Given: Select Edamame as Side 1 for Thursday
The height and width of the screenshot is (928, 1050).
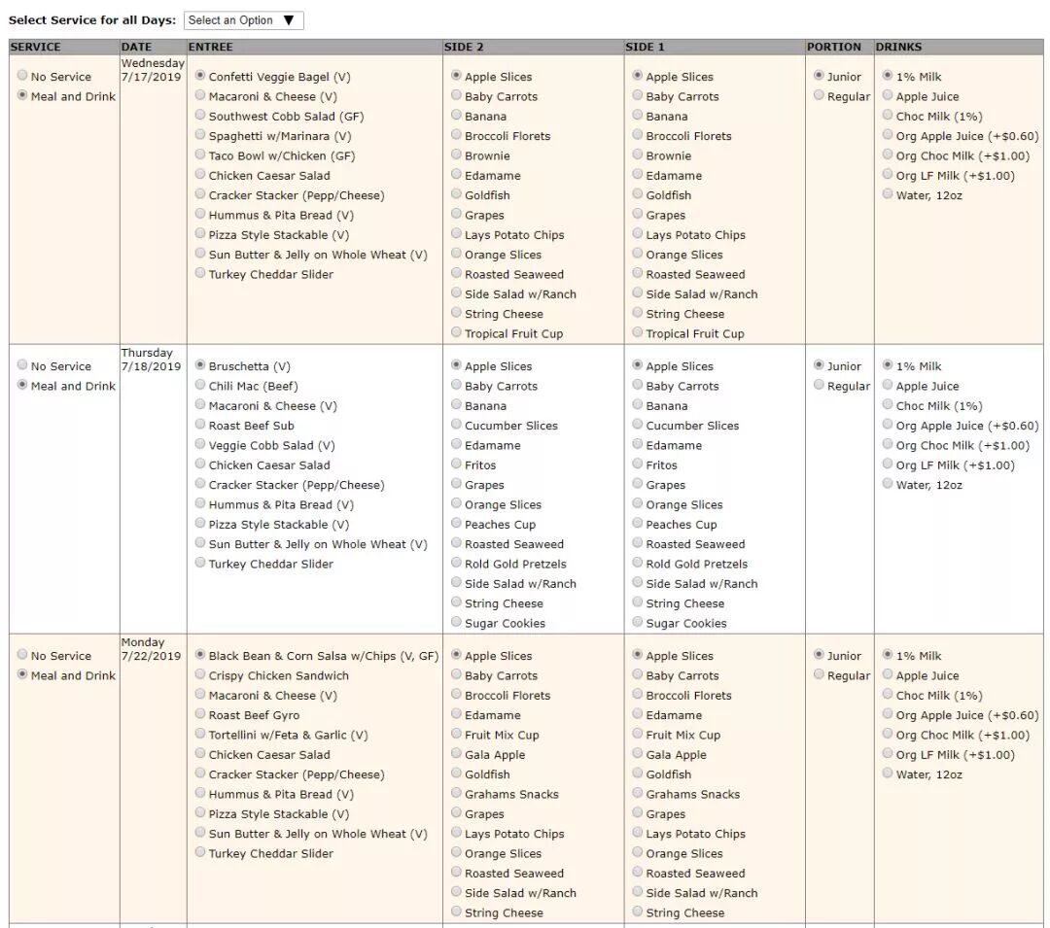Looking at the screenshot, I should (638, 443).
